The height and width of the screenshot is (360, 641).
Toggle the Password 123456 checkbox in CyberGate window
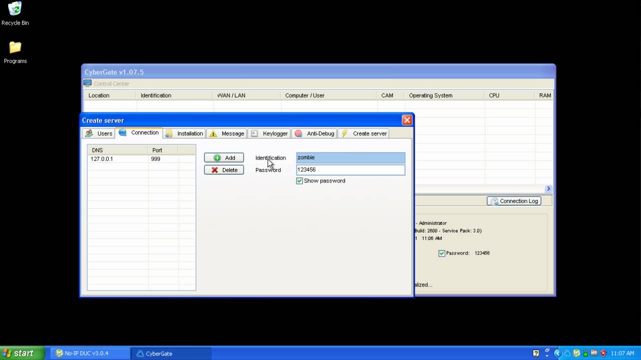(x=442, y=253)
